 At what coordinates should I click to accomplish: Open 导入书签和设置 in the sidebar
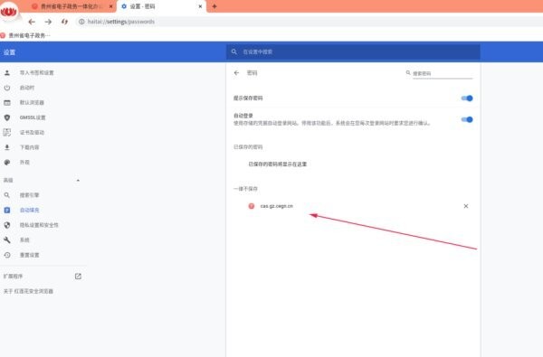[37, 72]
